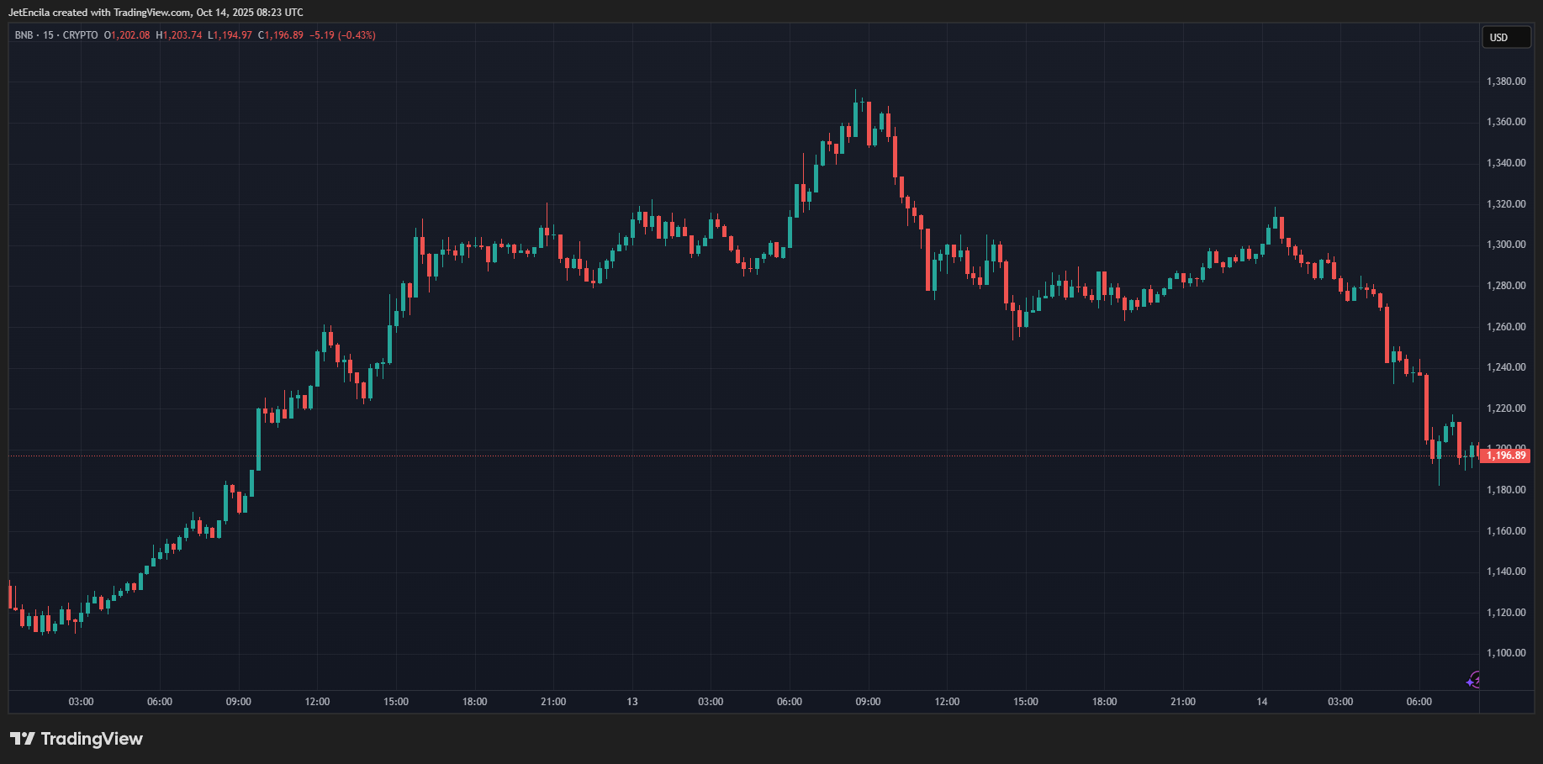The height and width of the screenshot is (764, 1543).
Task: Select the 15 interval label in the legend
Action: tap(48, 35)
